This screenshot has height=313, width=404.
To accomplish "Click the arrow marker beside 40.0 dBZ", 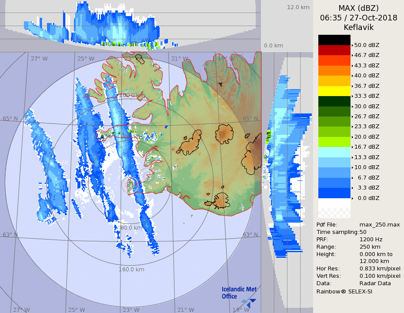I will (352, 76).
